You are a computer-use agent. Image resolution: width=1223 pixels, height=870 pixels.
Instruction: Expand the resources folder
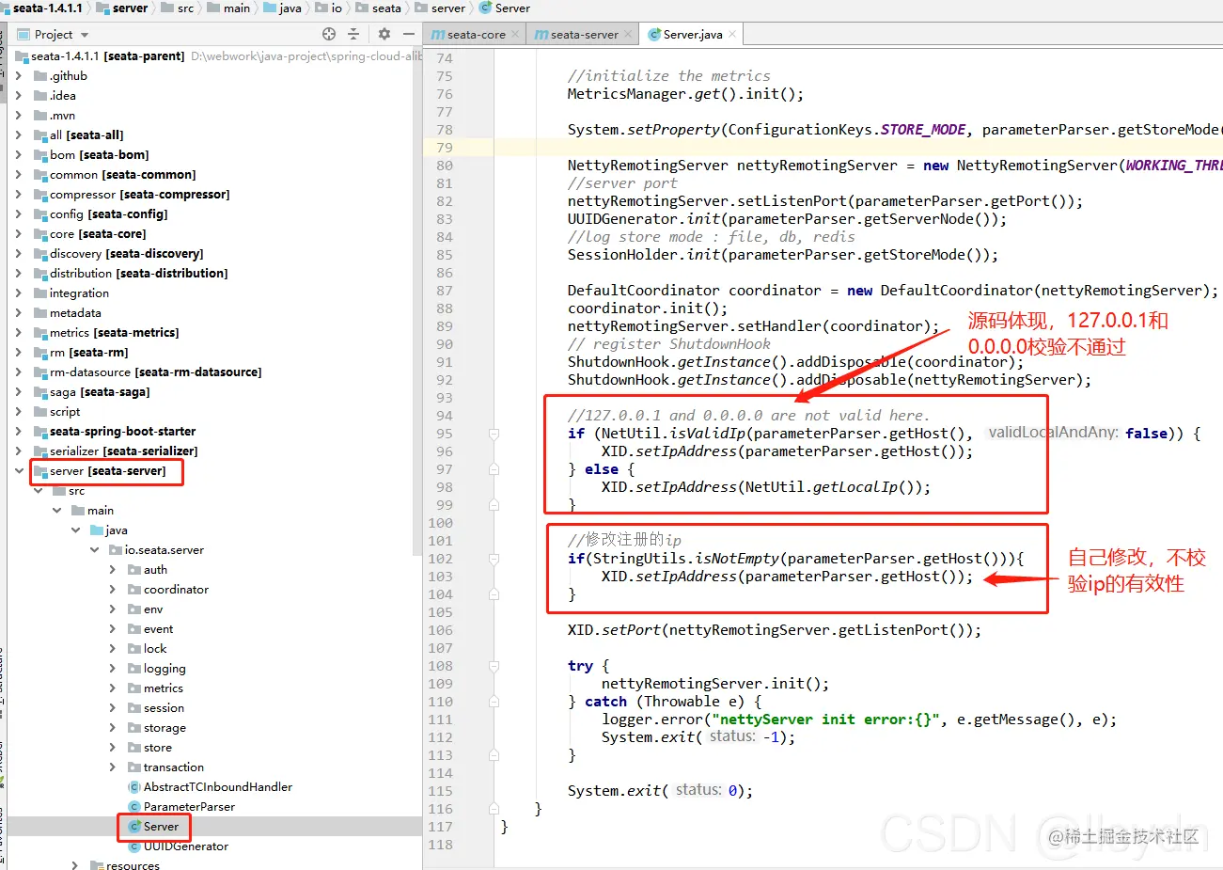point(75,865)
